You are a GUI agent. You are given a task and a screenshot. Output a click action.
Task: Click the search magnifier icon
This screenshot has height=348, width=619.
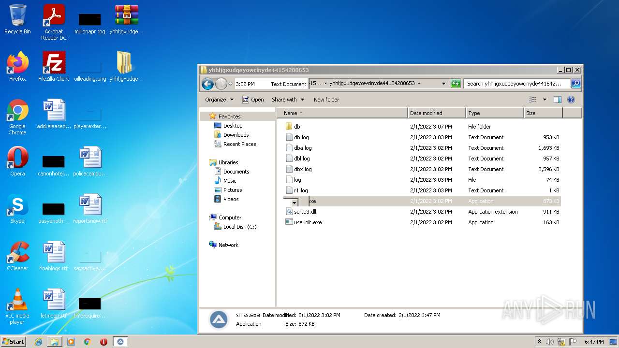(575, 84)
